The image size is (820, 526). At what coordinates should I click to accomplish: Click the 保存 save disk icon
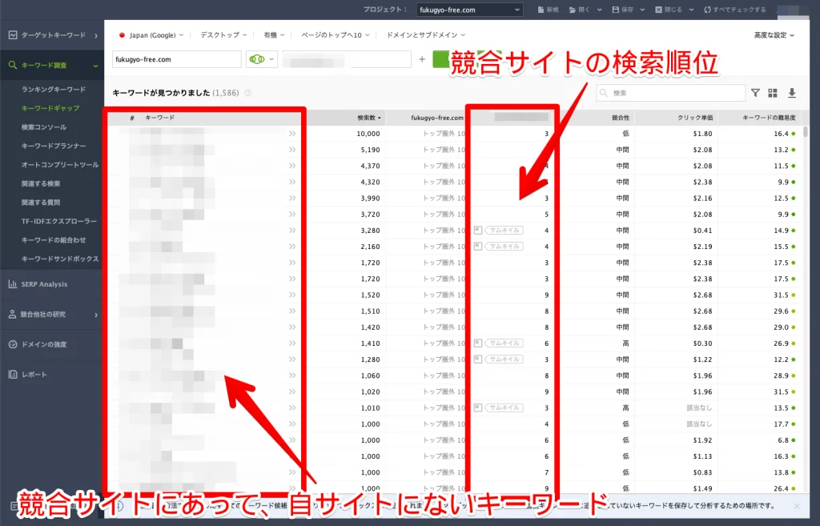tap(616, 10)
